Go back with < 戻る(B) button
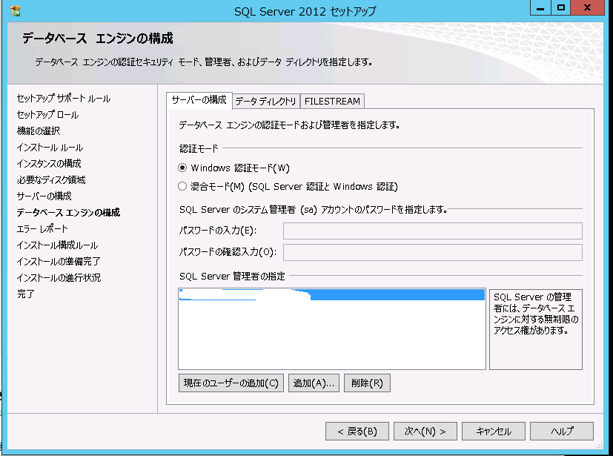 357,432
